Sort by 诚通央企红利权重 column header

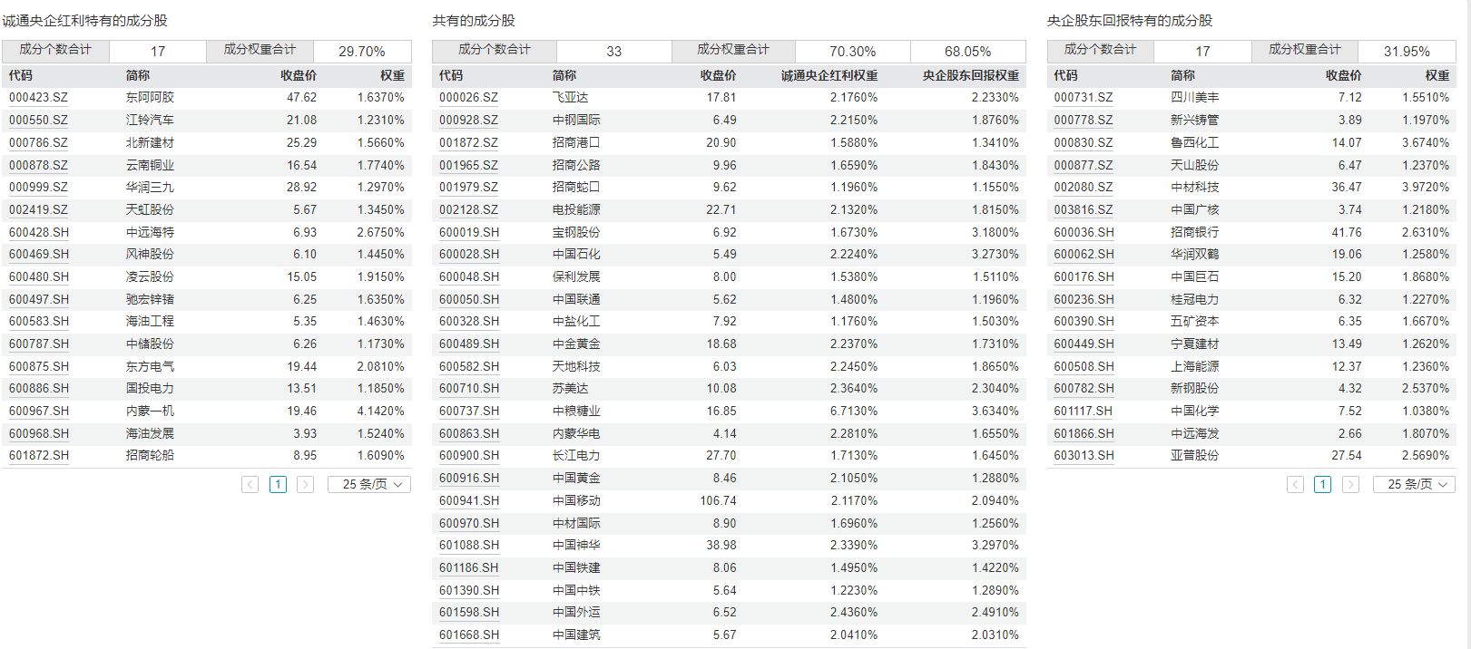(829, 75)
